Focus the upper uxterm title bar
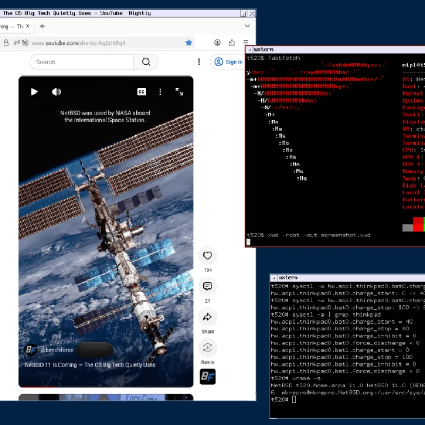Screen dimensions: 425x425 tap(339, 49)
